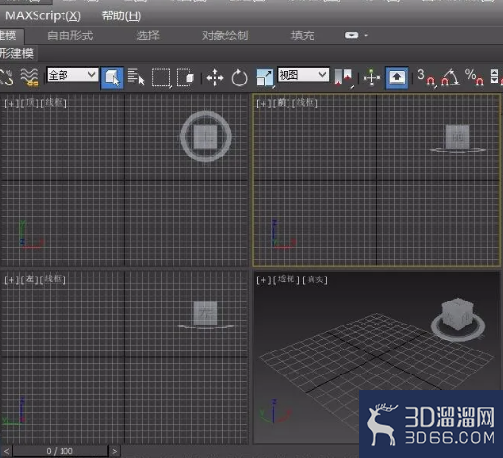Viewport: 503px width, 458px height.
Task: Open Select by Name tool
Action: coord(136,77)
